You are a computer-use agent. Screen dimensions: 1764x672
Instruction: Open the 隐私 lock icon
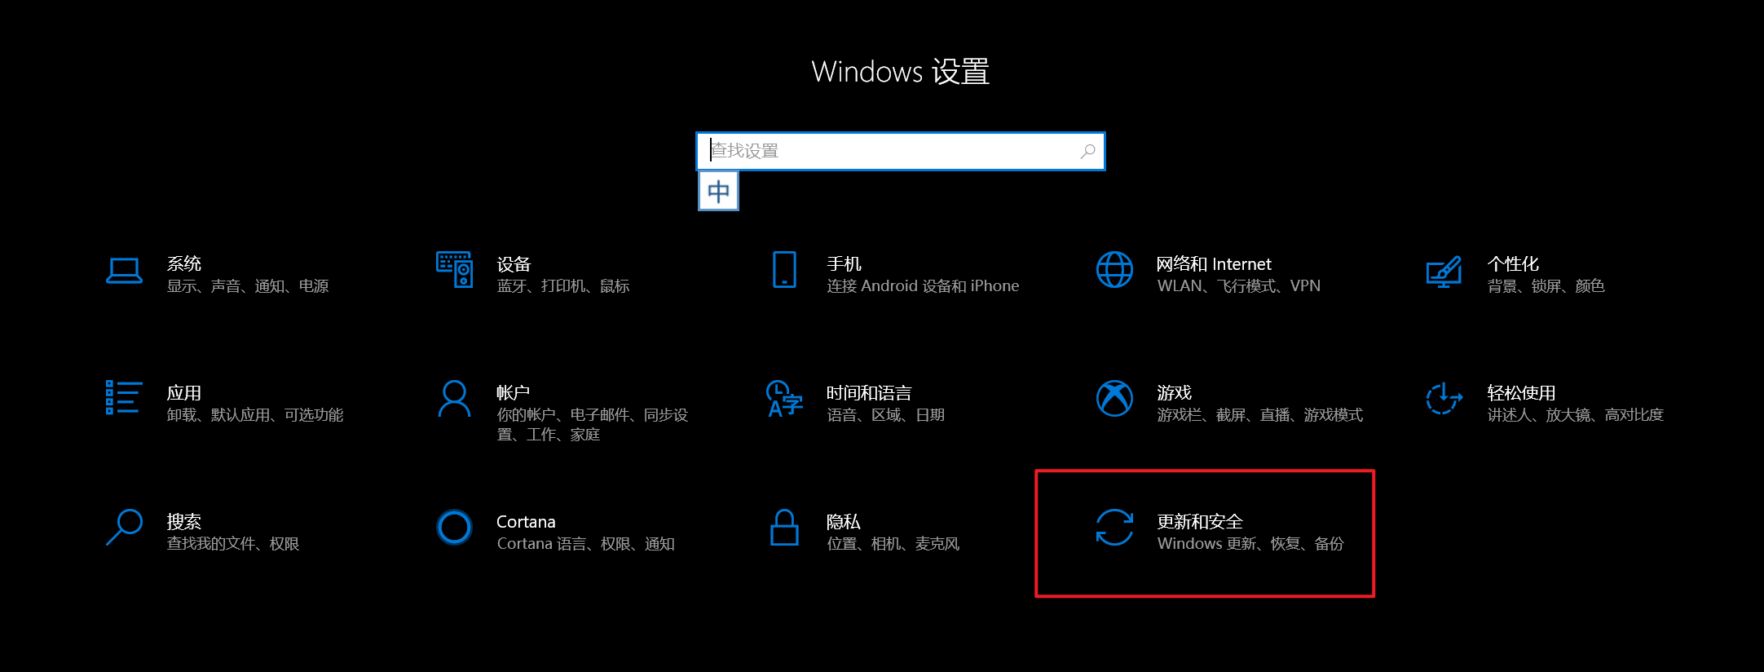[784, 527]
